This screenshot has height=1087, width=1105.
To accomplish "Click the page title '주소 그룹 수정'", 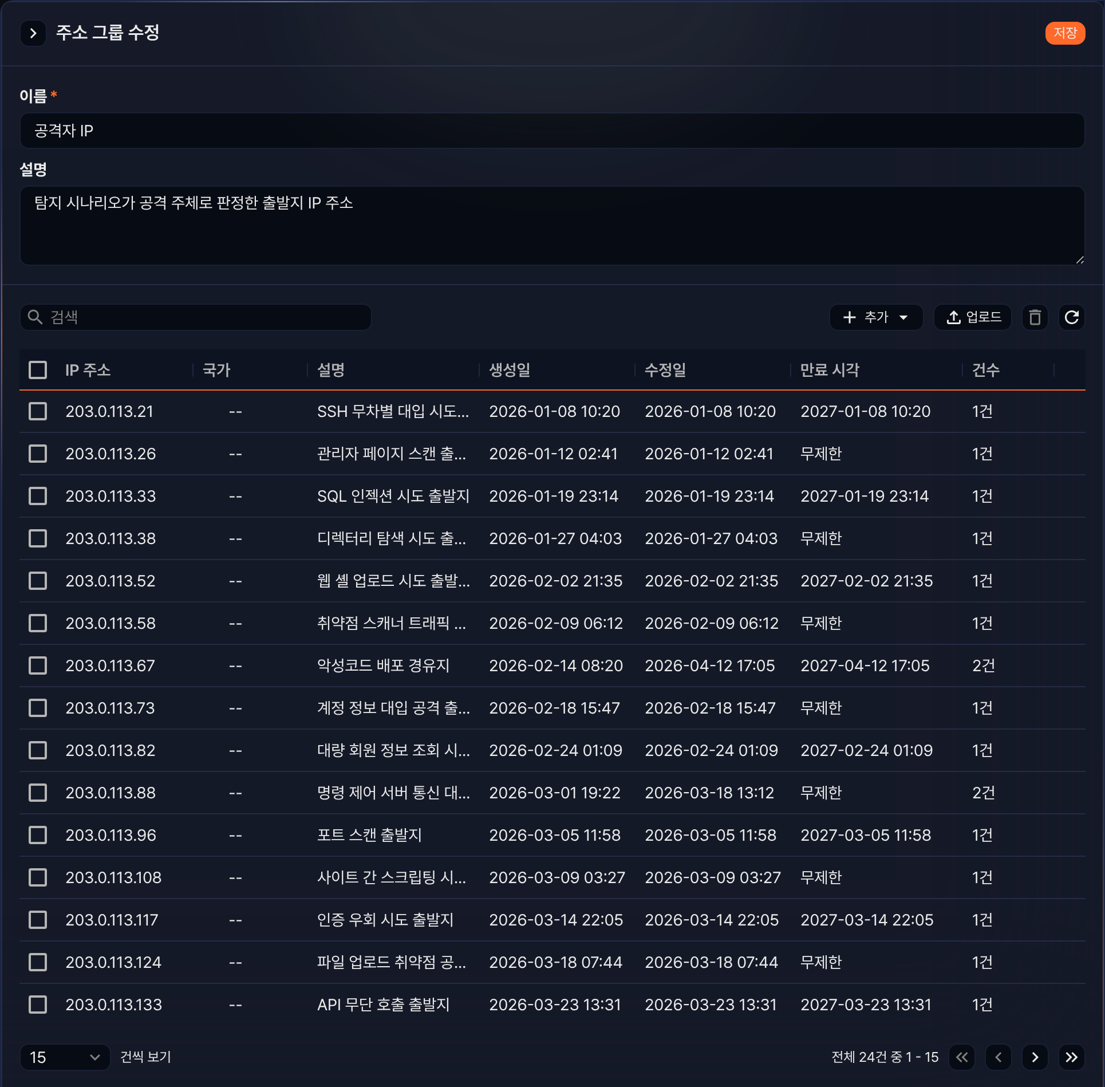I will click(108, 33).
